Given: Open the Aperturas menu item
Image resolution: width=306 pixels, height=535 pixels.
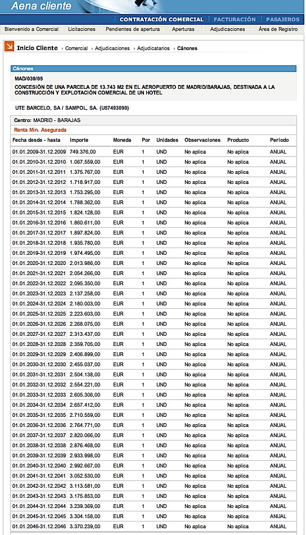Looking at the screenshot, I should pyautogui.click(x=183, y=29).
